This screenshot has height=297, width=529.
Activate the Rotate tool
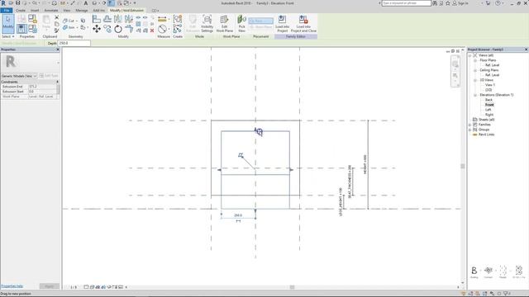pyautogui.click(x=118, y=29)
